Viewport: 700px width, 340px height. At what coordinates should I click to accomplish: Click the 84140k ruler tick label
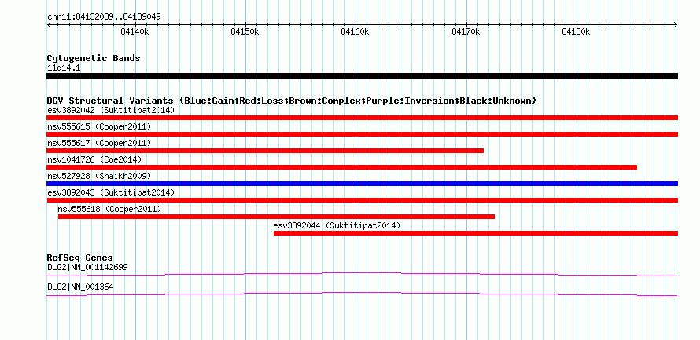pos(134,31)
